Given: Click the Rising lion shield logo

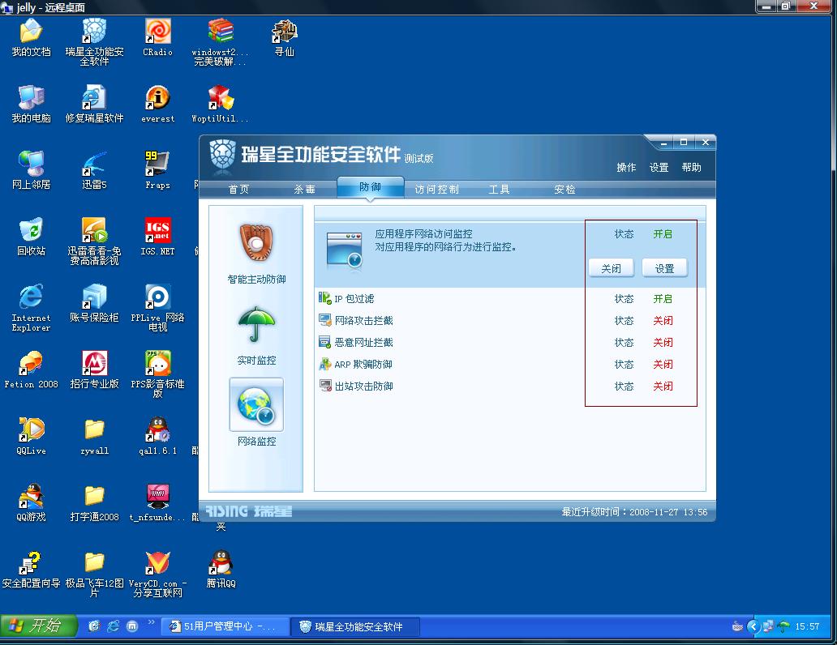Looking at the screenshot, I should pyautogui.click(x=222, y=156).
